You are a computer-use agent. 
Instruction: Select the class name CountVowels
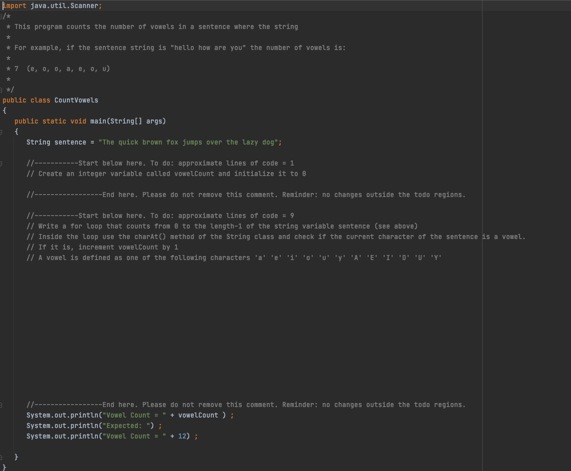(x=76, y=100)
